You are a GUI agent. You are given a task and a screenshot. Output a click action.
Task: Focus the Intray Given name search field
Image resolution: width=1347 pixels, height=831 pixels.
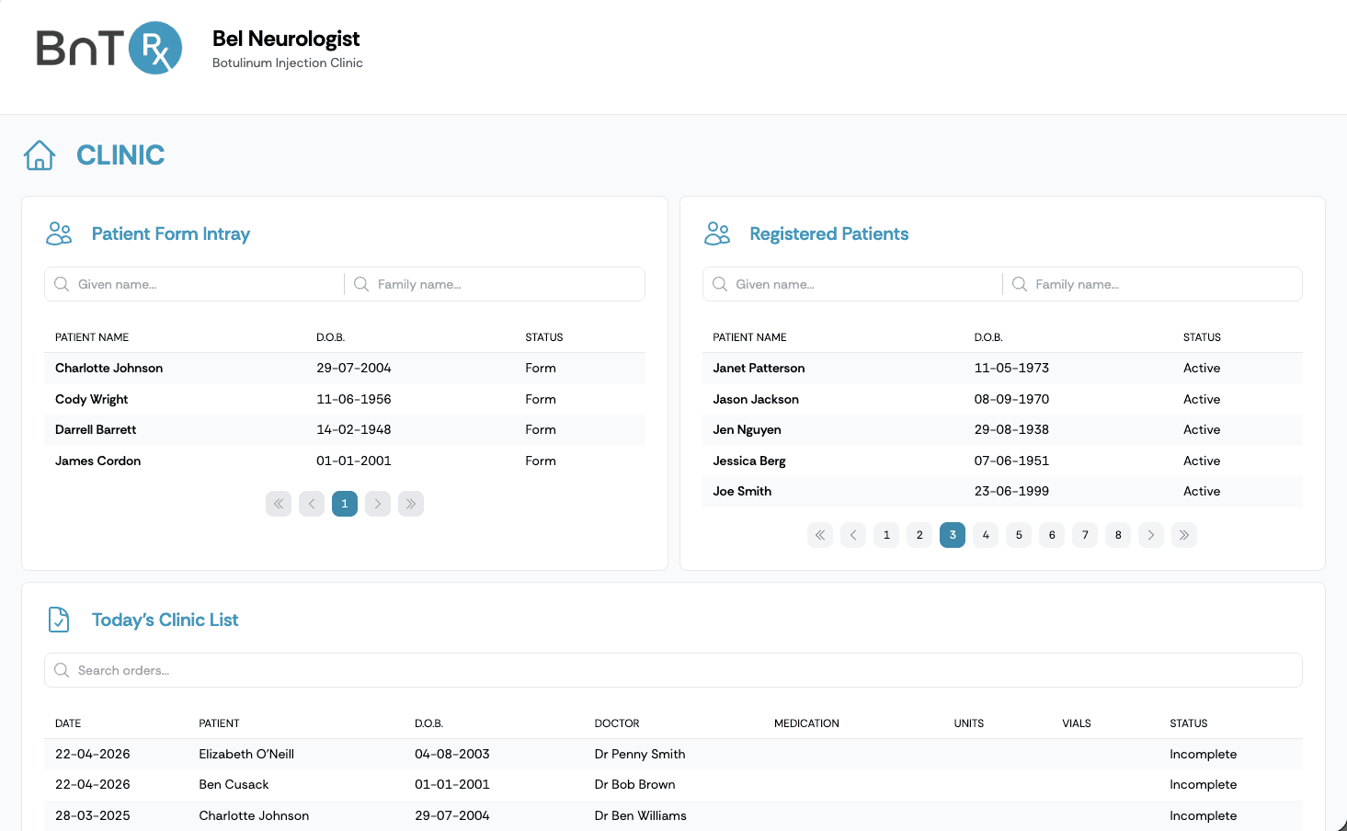[195, 284]
